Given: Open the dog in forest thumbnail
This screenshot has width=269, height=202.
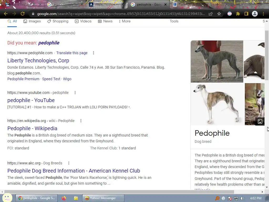Looking at the screenshot, I should pos(255,104).
